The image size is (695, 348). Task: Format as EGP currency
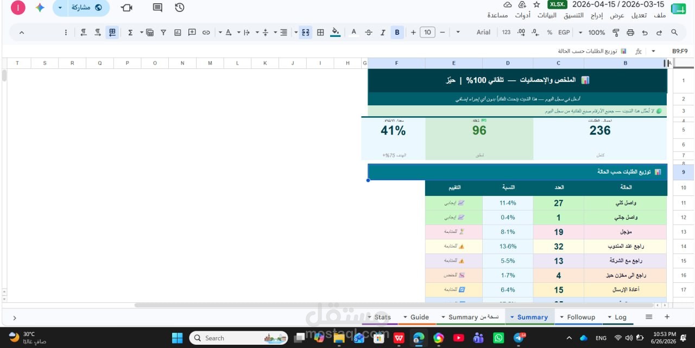coord(564,33)
